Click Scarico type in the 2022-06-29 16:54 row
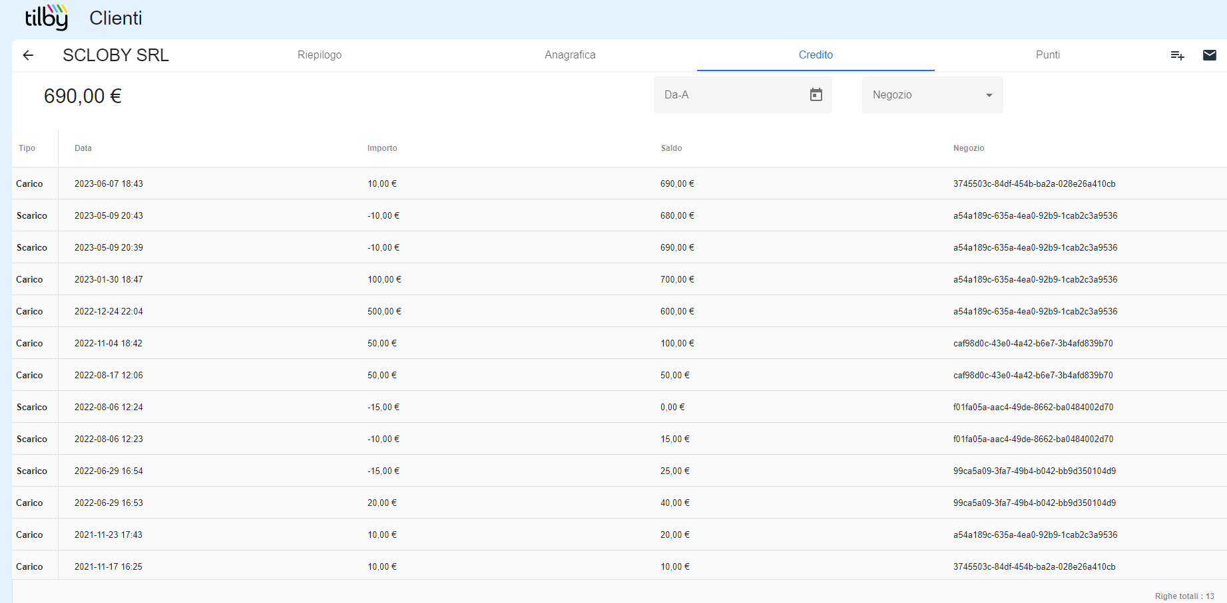This screenshot has width=1227, height=603. pos(32,471)
